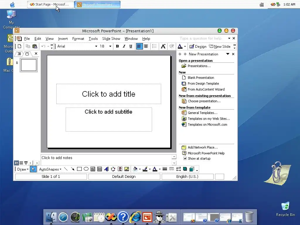Click the Fill Color paint bucket
The width and height of the screenshot is (300, 225).
135,169
